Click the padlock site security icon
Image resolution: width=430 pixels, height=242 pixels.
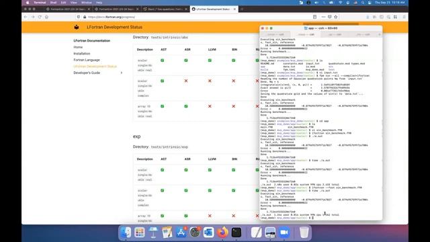click(85, 17)
